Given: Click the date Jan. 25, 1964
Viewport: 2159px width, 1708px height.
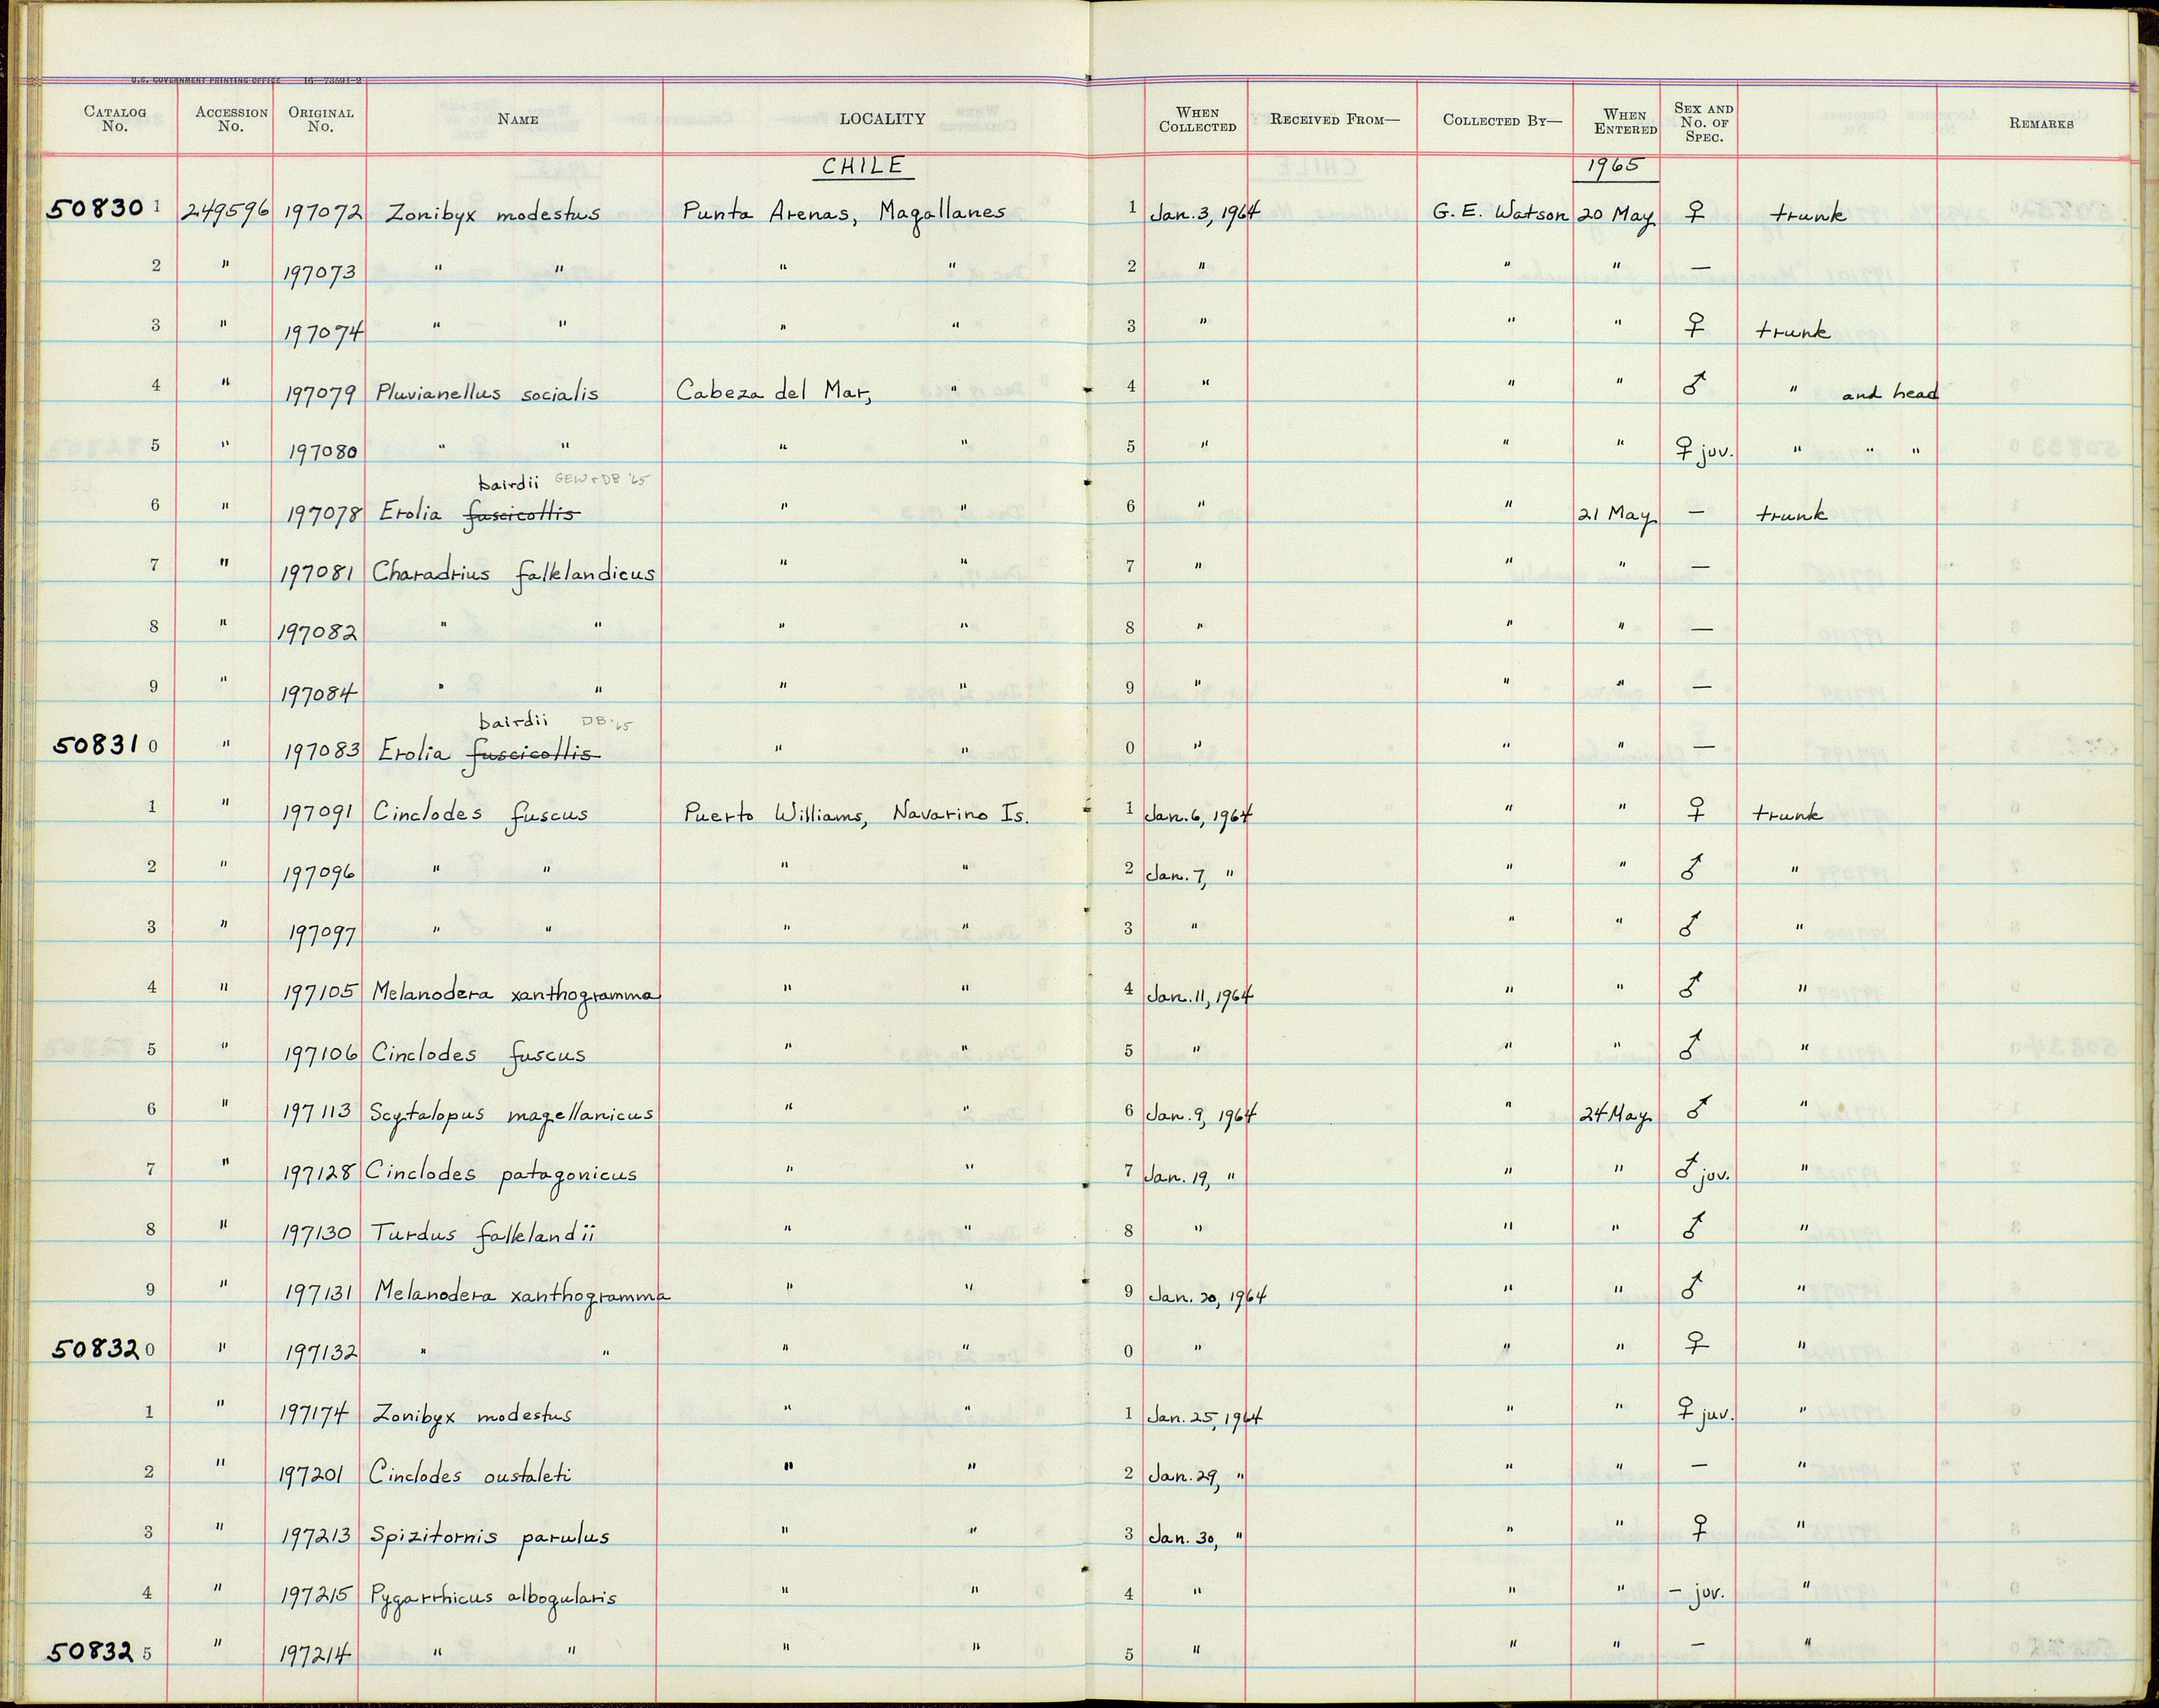Looking at the screenshot, I should (x=1204, y=1417).
